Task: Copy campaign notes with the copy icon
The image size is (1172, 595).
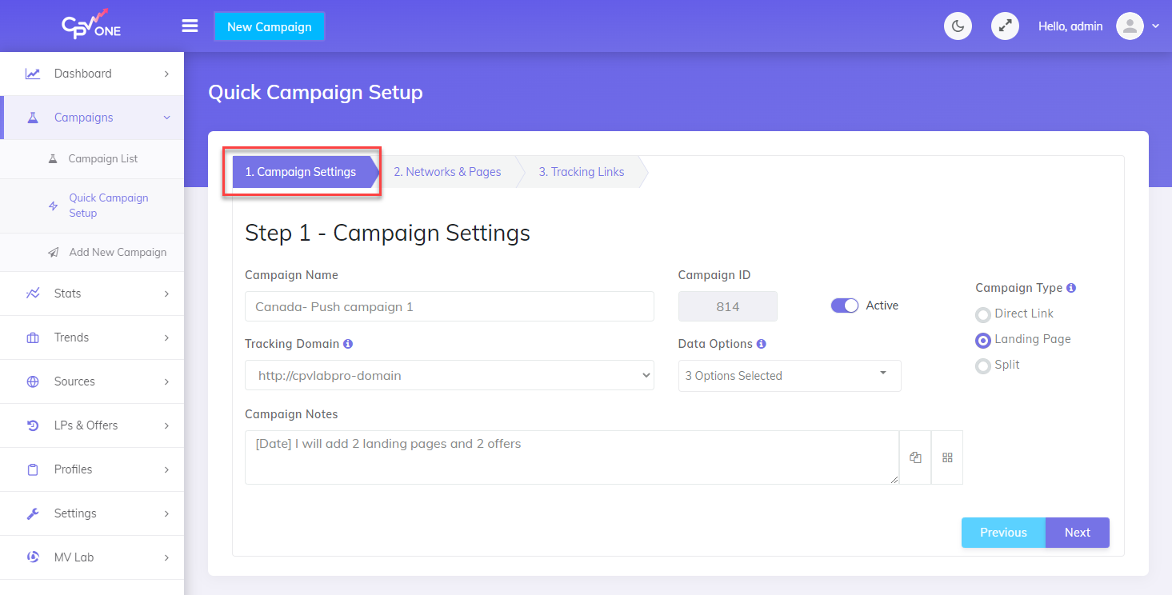Action: (915, 457)
